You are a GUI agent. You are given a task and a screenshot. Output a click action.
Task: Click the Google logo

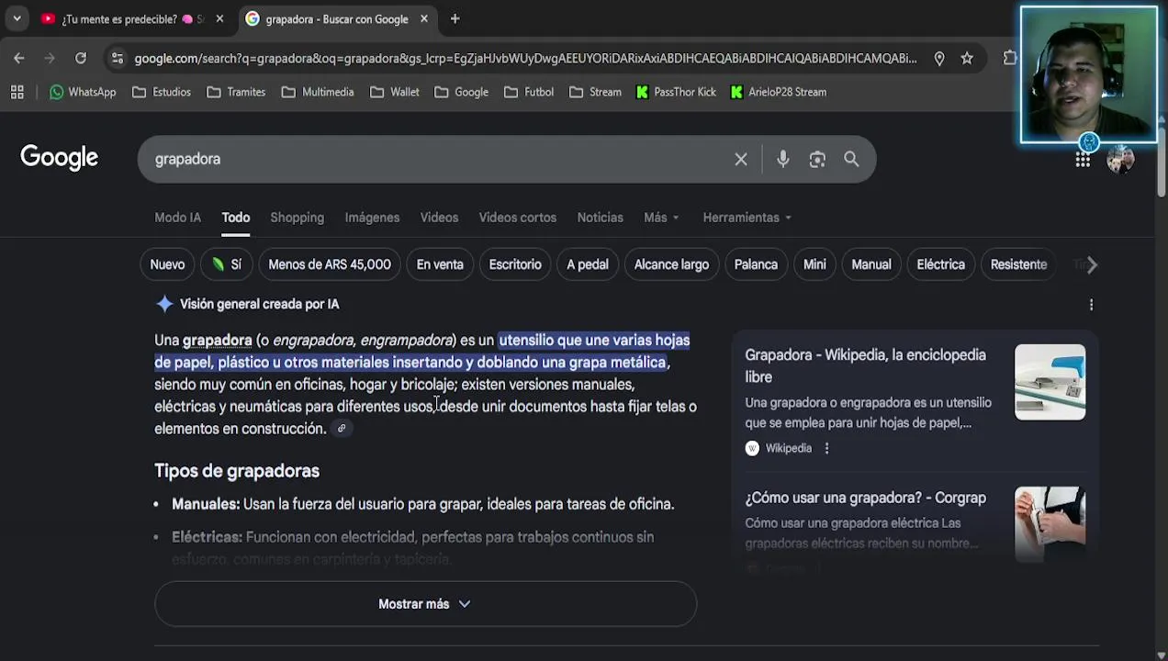coord(60,158)
